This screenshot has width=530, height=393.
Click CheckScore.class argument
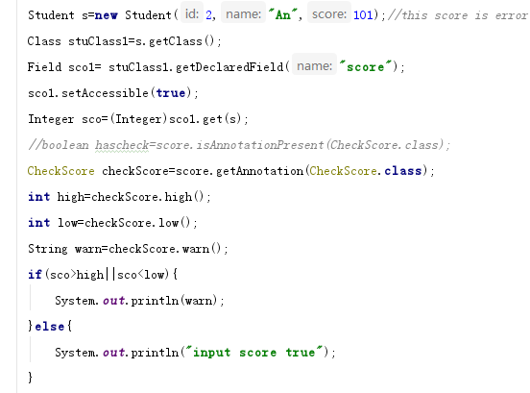[x=366, y=171]
